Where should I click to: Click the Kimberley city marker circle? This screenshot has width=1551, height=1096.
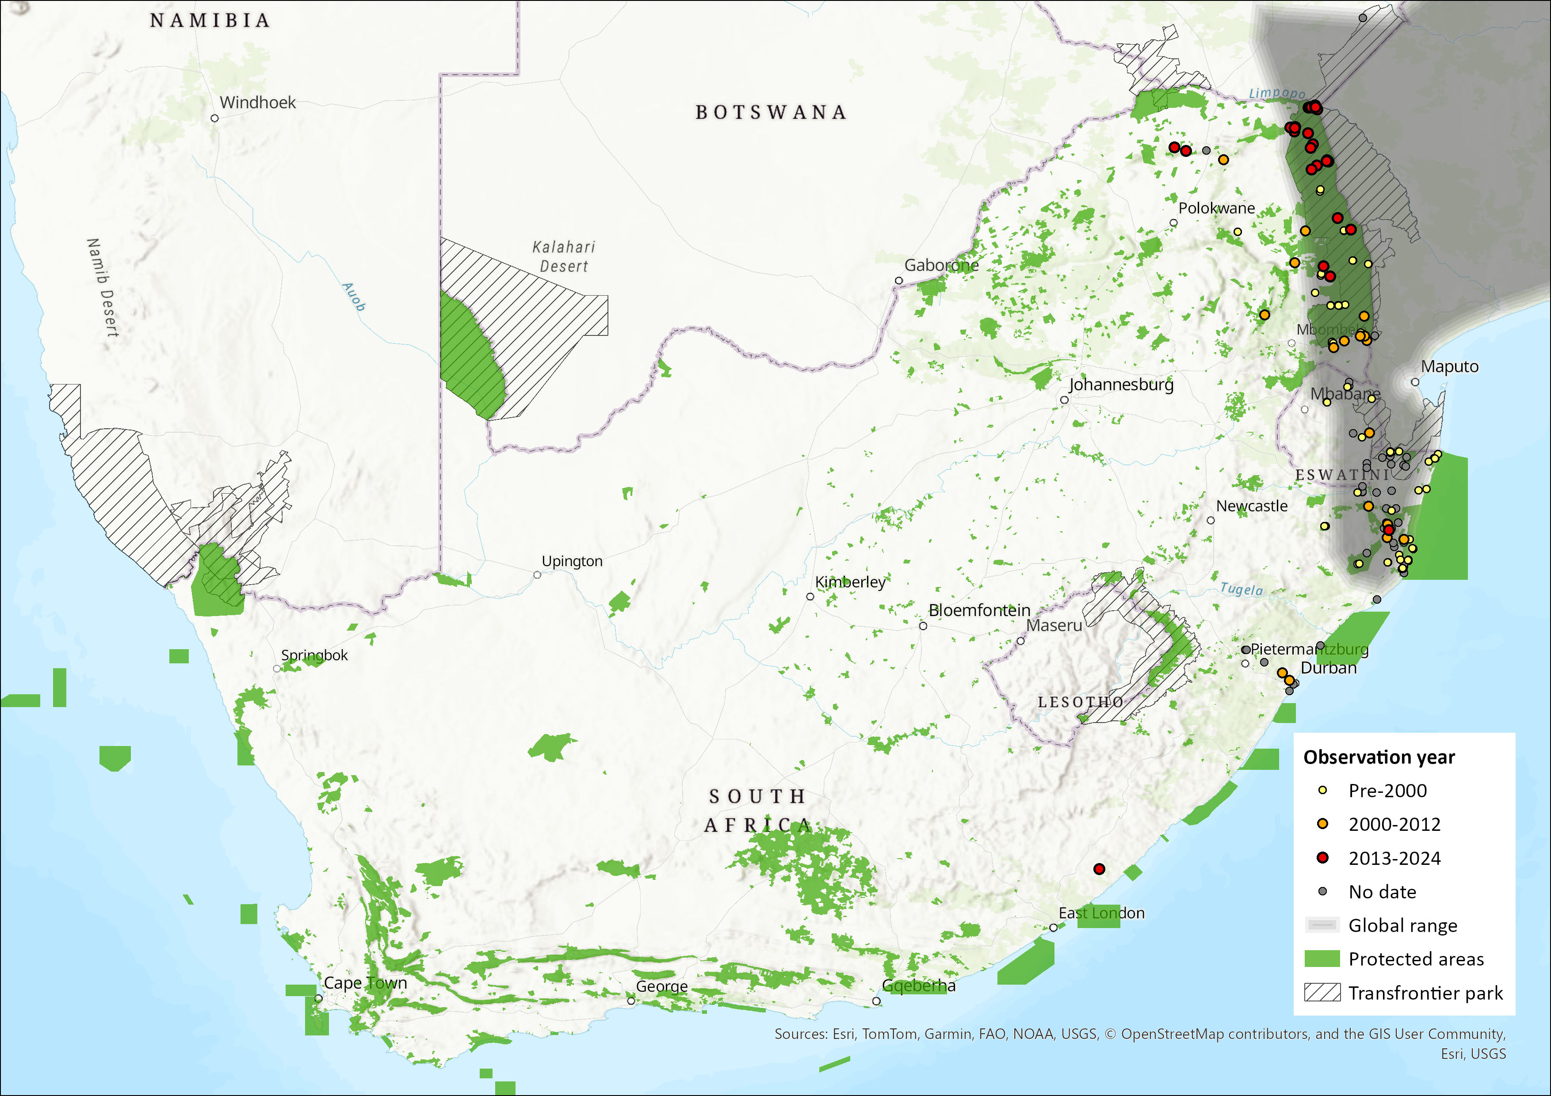810,596
